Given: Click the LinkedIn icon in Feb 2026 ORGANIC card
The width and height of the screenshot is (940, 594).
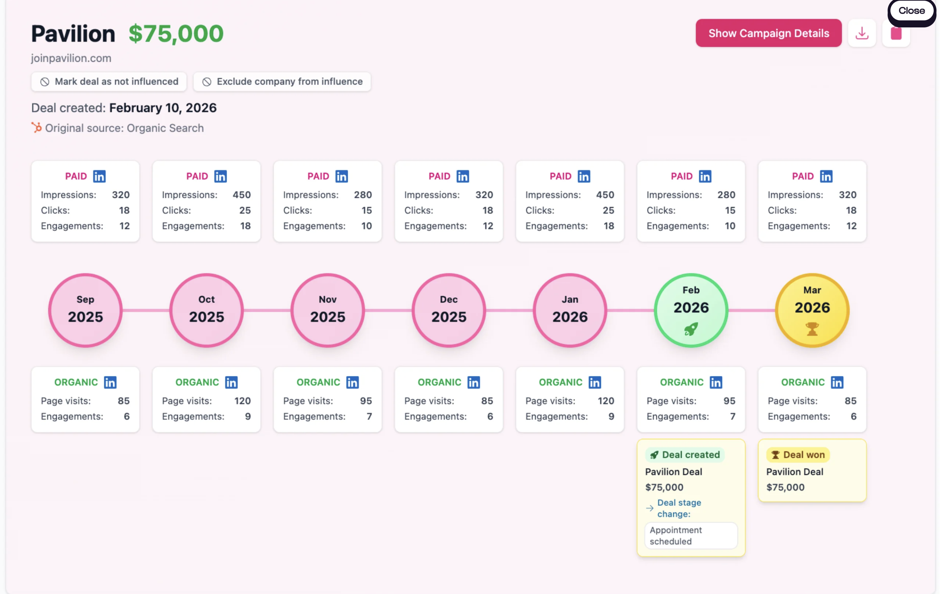Looking at the screenshot, I should coord(716,382).
